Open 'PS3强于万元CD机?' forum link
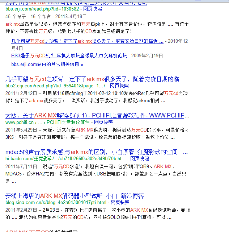Viewport: 229px width, 232px height. point(69,55)
